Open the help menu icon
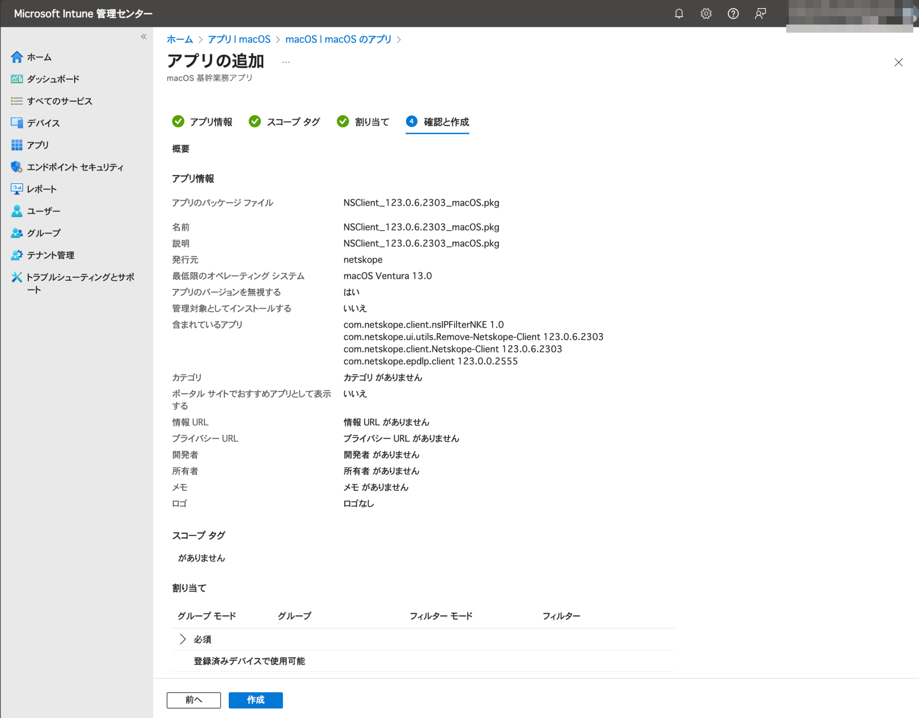This screenshot has height=718, width=919. (x=732, y=13)
